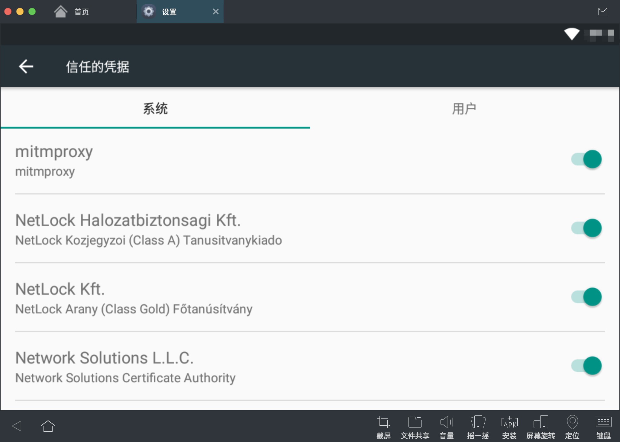Disable the mitmproxy certificate toggle
The height and width of the screenshot is (442, 620).
click(x=586, y=159)
